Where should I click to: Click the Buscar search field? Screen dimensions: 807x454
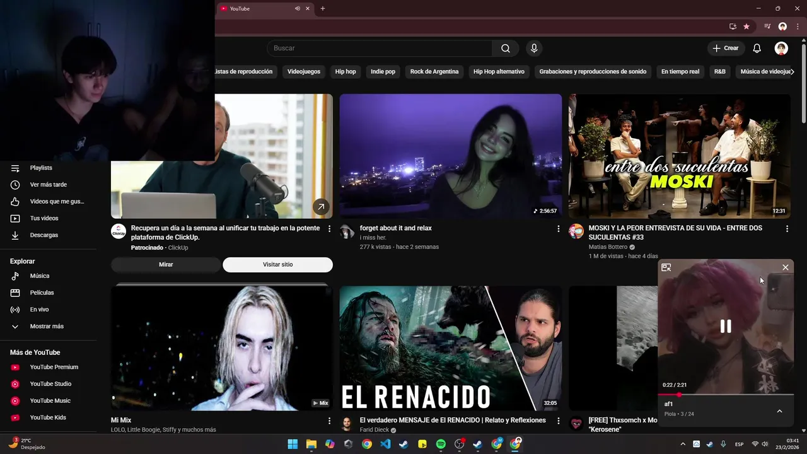point(380,48)
